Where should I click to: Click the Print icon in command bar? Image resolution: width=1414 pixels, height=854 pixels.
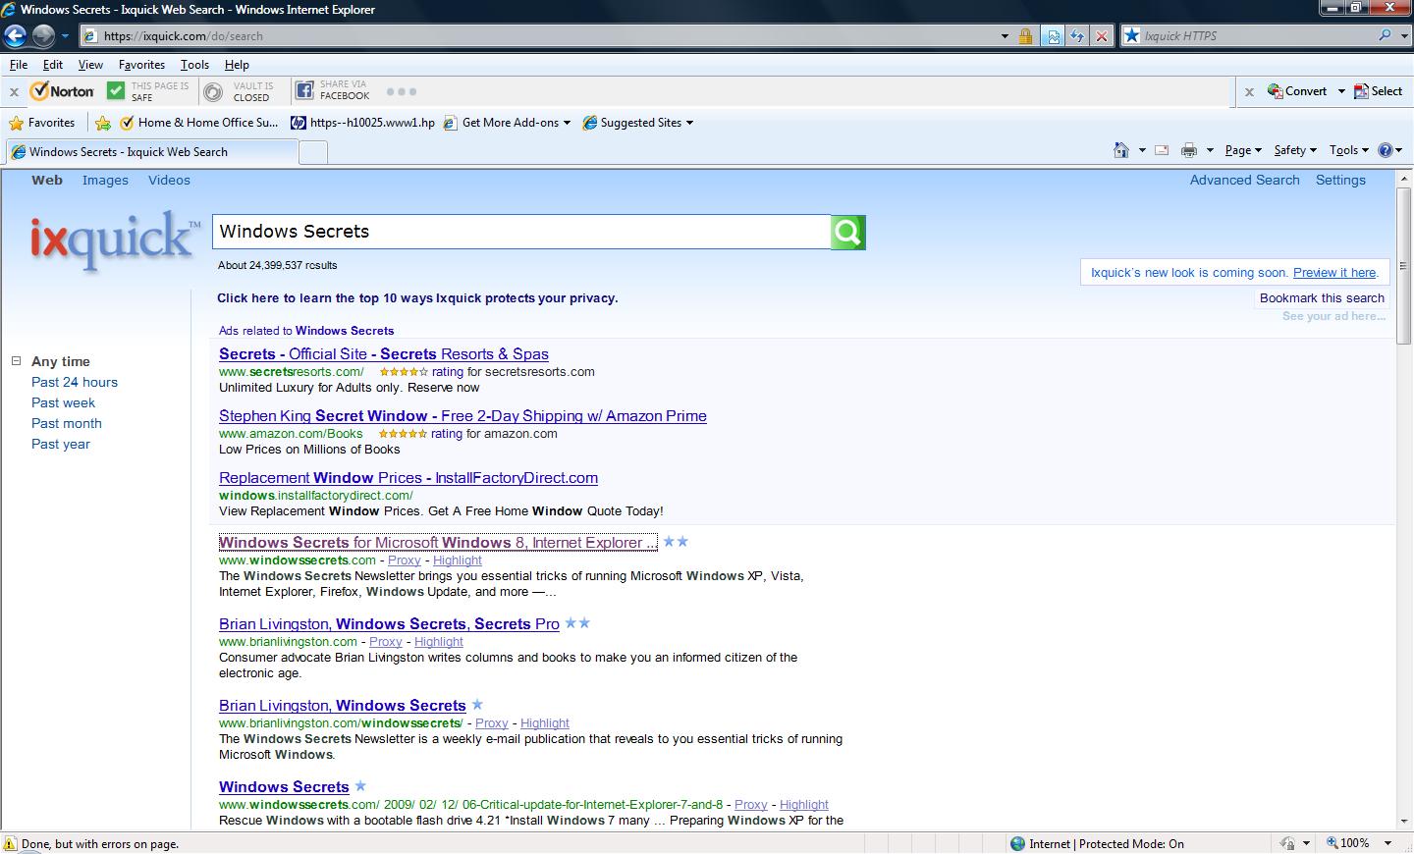[x=1189, y=150]
